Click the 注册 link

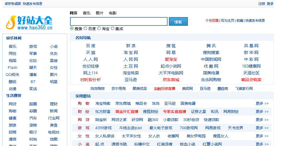coord(261,4)
